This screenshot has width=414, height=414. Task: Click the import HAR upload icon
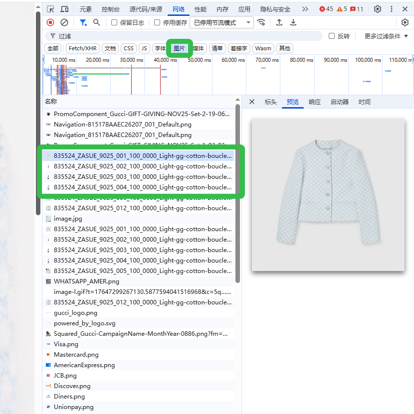[279, 22]
